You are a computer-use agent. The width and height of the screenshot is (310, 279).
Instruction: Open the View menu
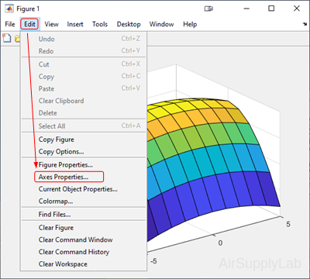(51, 24)
